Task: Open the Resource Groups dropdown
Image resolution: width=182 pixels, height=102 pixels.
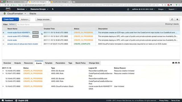Action: click(39, 9)
